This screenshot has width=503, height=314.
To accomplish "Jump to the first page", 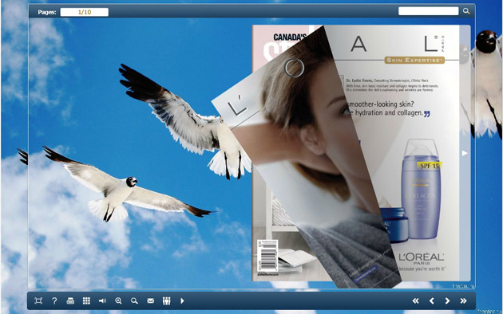I will tap(415, 301).
